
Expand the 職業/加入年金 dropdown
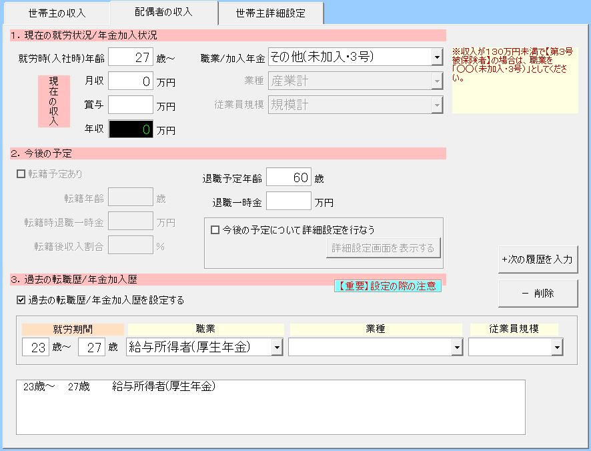437,57
